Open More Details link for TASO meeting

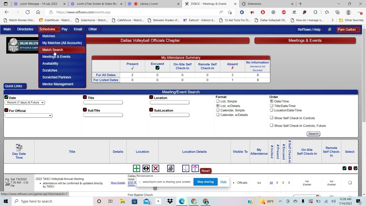click(x=118, y=183)
